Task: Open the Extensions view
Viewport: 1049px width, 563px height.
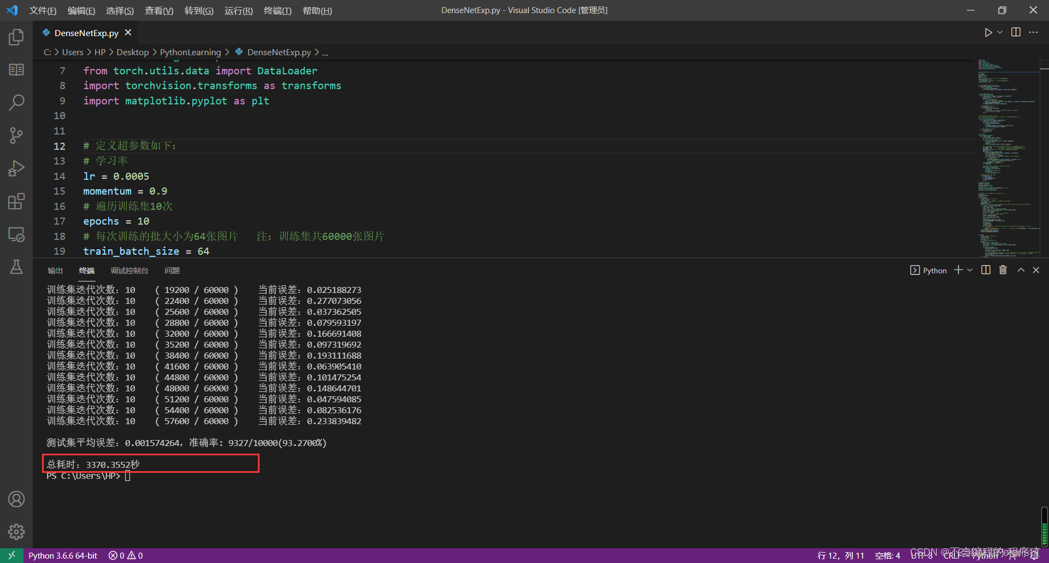Action: (16, 201)
